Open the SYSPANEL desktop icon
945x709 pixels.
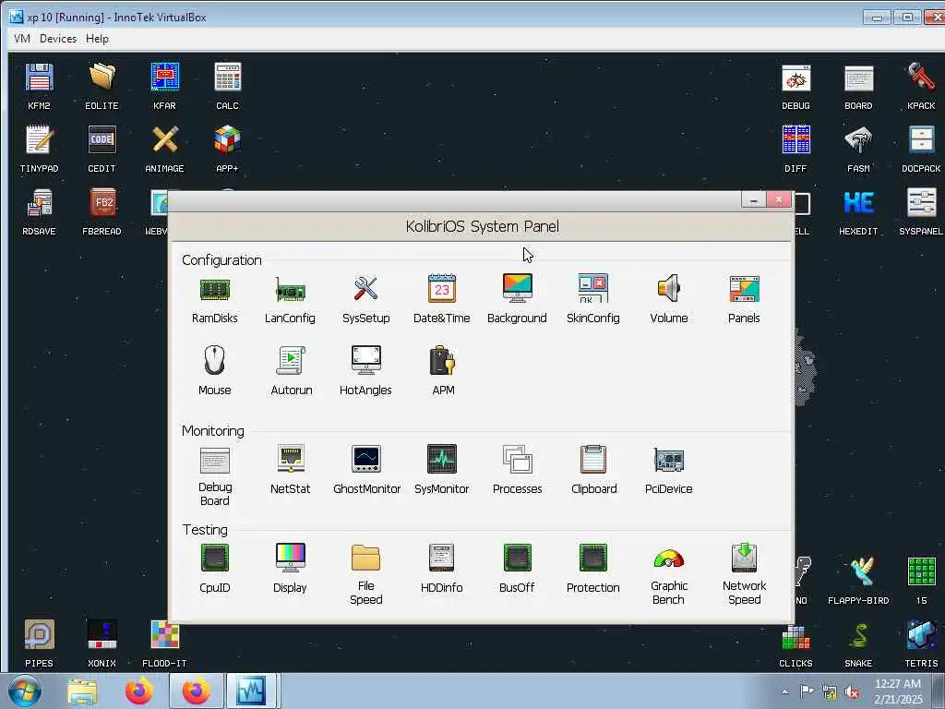click(x=921, y=212)
